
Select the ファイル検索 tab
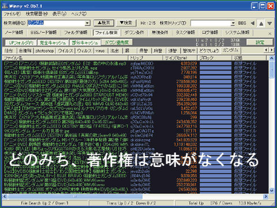point(106,32)
